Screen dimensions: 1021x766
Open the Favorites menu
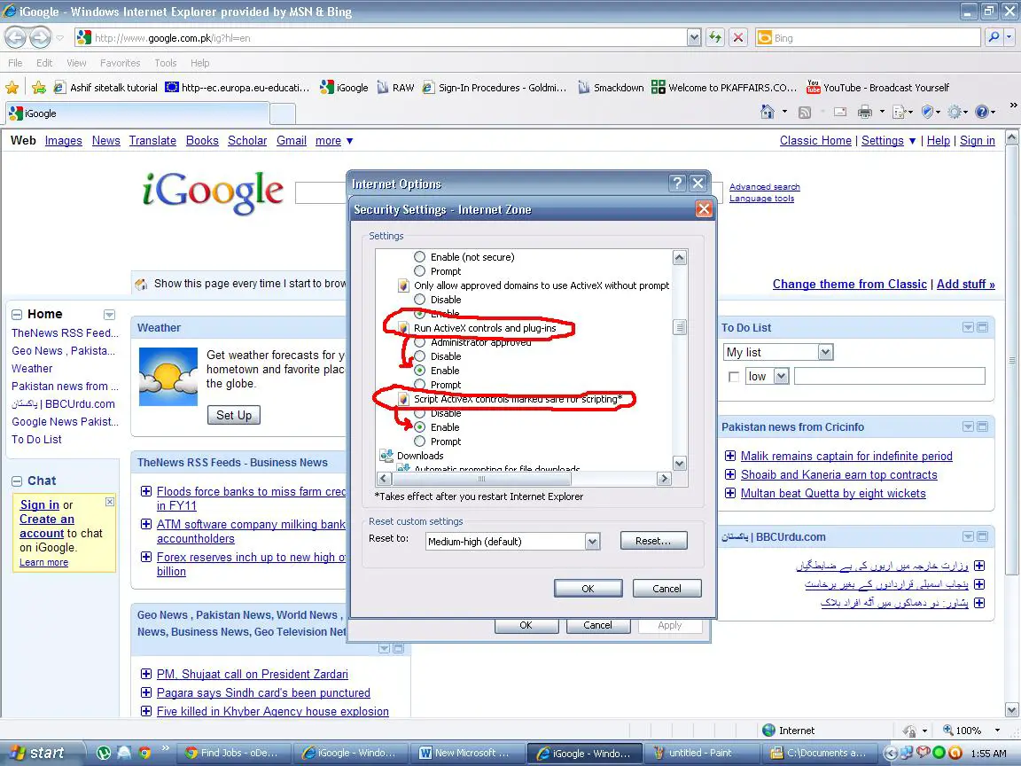tap(120, 63)
